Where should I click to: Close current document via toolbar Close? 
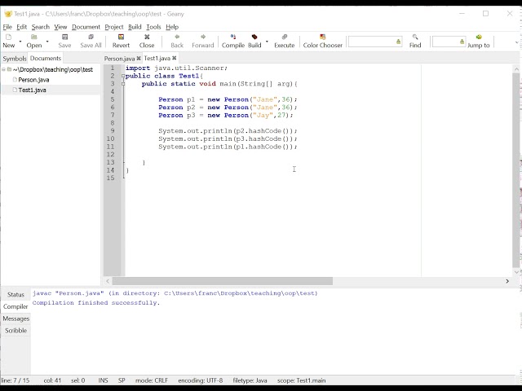(x=147, y=41)
